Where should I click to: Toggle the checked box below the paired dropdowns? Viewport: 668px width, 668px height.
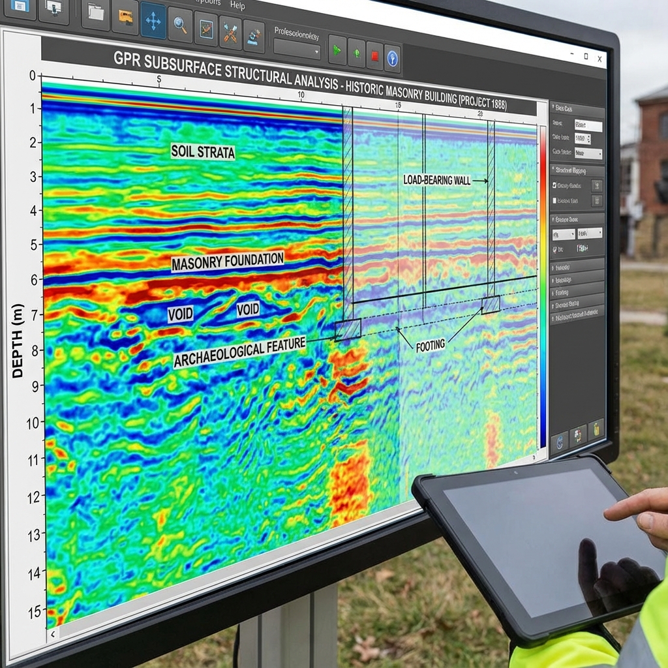(556, 249)
